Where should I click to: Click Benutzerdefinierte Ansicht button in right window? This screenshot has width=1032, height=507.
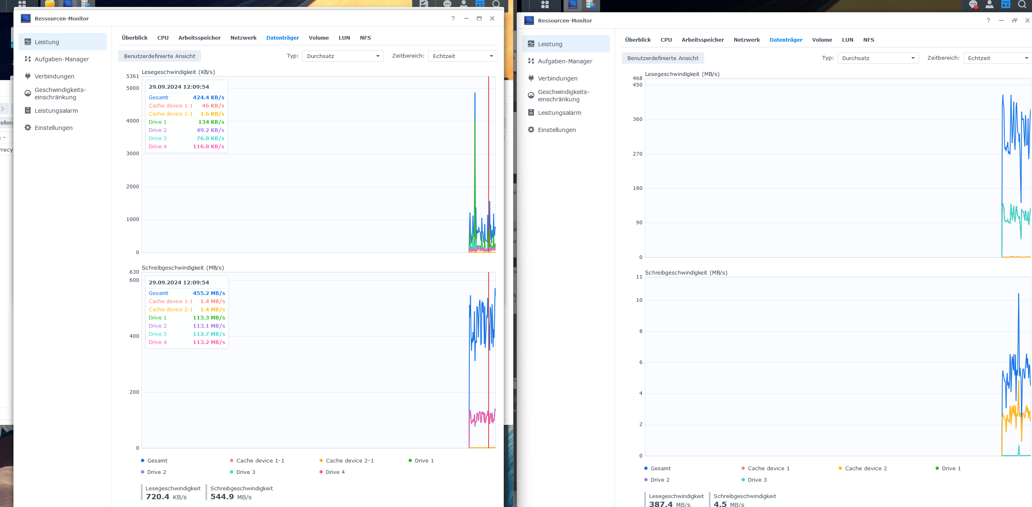click(662, 58)
